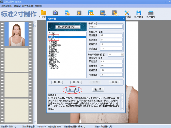Click filmstrip scrollbar down arrow
This screenshot has height=128, width=171.
tap(35, 122)
